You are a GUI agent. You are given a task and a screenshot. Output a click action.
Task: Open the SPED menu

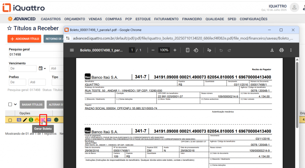pyautogui.click(x=232, y=19)
